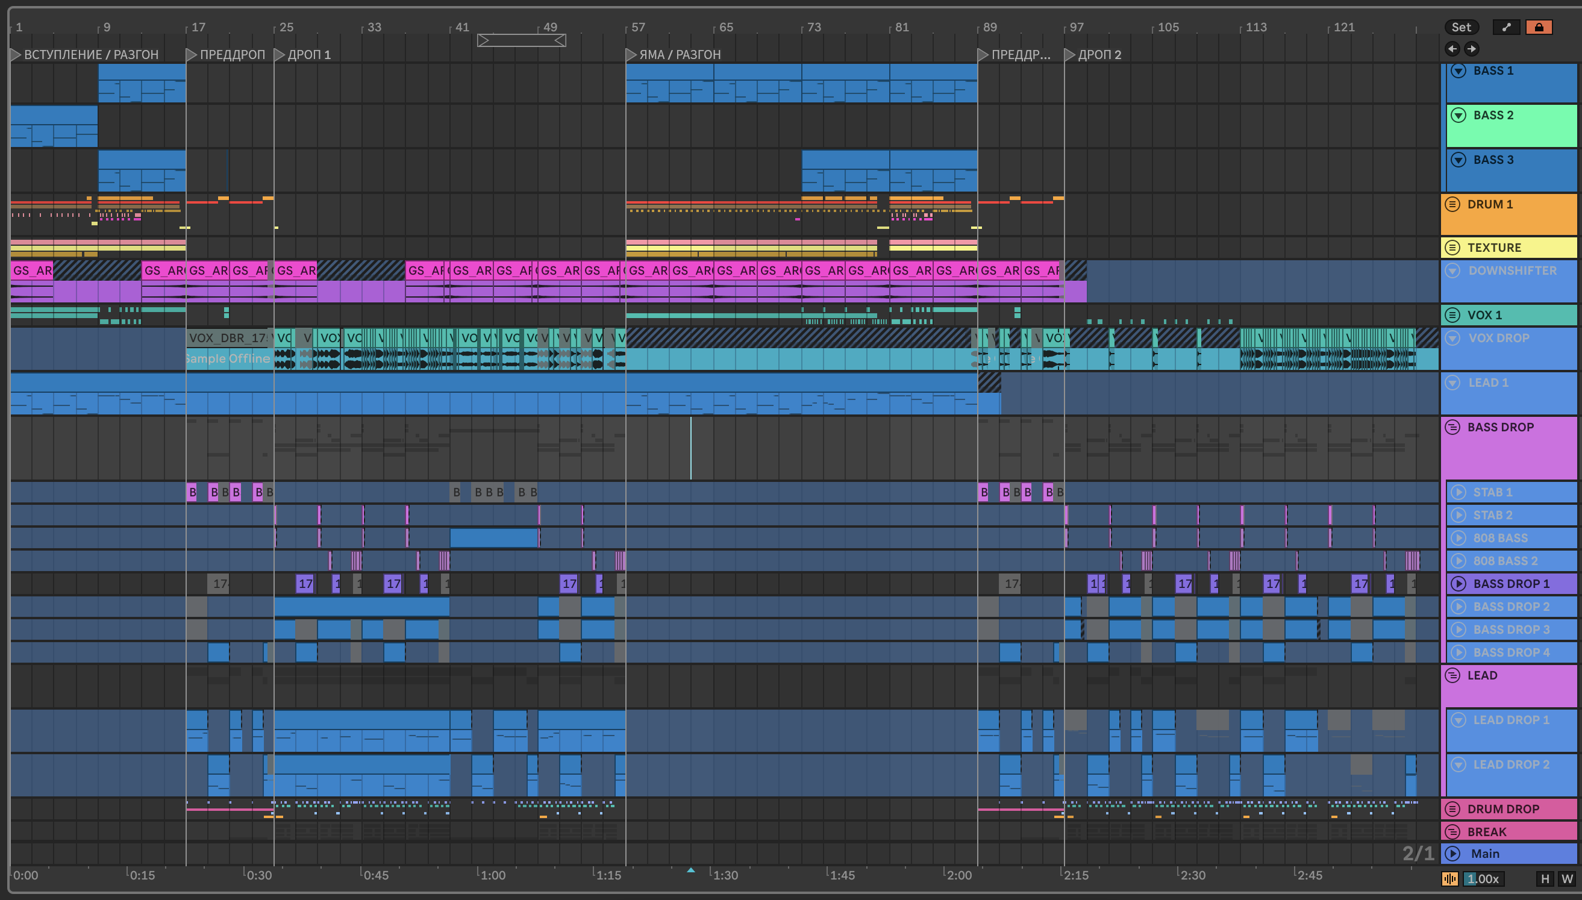Select the DRUM 1 track title
The image size is (1582, 900).
(x=1490, y=204)
